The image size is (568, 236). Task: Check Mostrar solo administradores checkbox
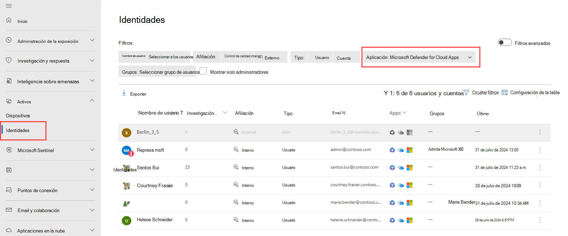203,71
